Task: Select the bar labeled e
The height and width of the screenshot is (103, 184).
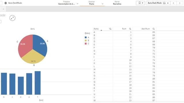Action: (x=29, y=84)
